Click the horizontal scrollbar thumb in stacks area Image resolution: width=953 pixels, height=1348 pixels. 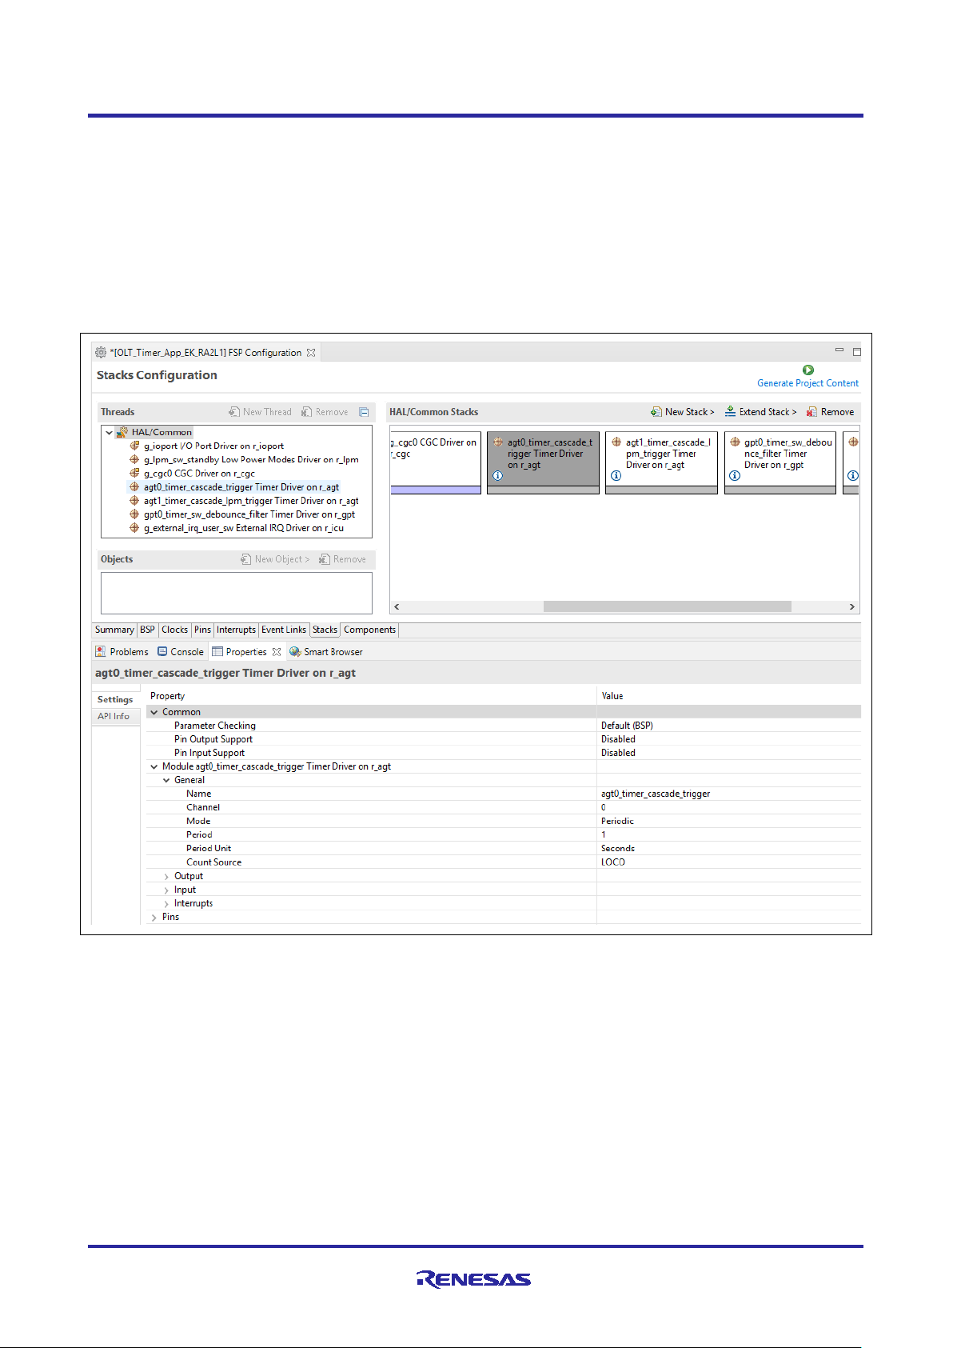click(x=668, y=607)
